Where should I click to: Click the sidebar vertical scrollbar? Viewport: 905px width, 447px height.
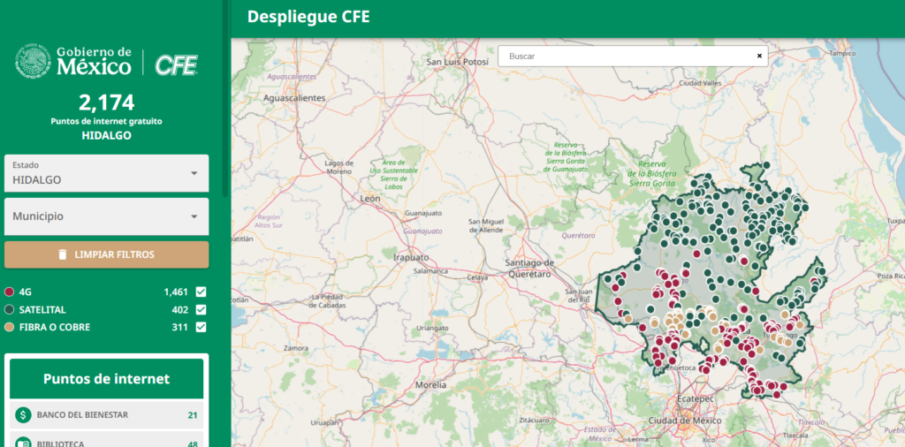[225, 97]
